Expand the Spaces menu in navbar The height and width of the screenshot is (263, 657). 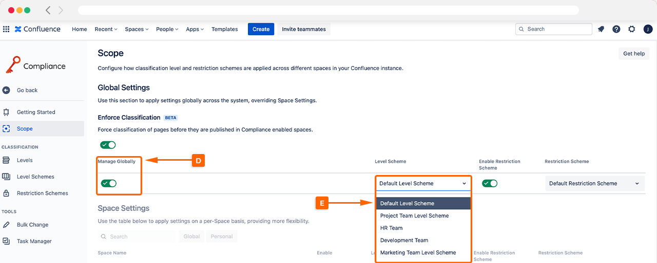coord(137,29)
